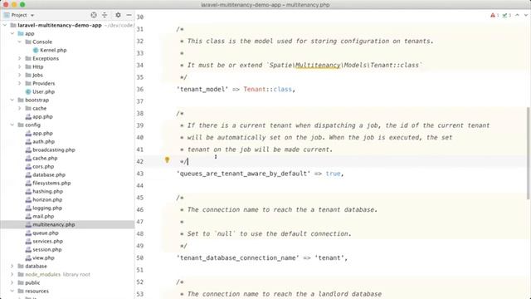The image size is (531, 299).
Task: Expand the node_modules folder
Action: (12, 274)
